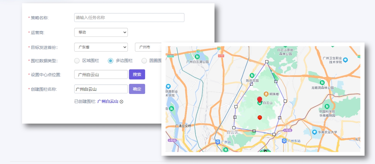Click the 广州东站 station icon
Image resolution: width=375 pixels, height=164 pixels.
coord(284,141)
